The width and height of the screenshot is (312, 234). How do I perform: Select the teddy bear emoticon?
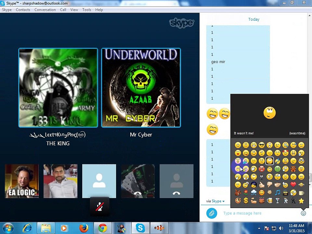[293, 169]
